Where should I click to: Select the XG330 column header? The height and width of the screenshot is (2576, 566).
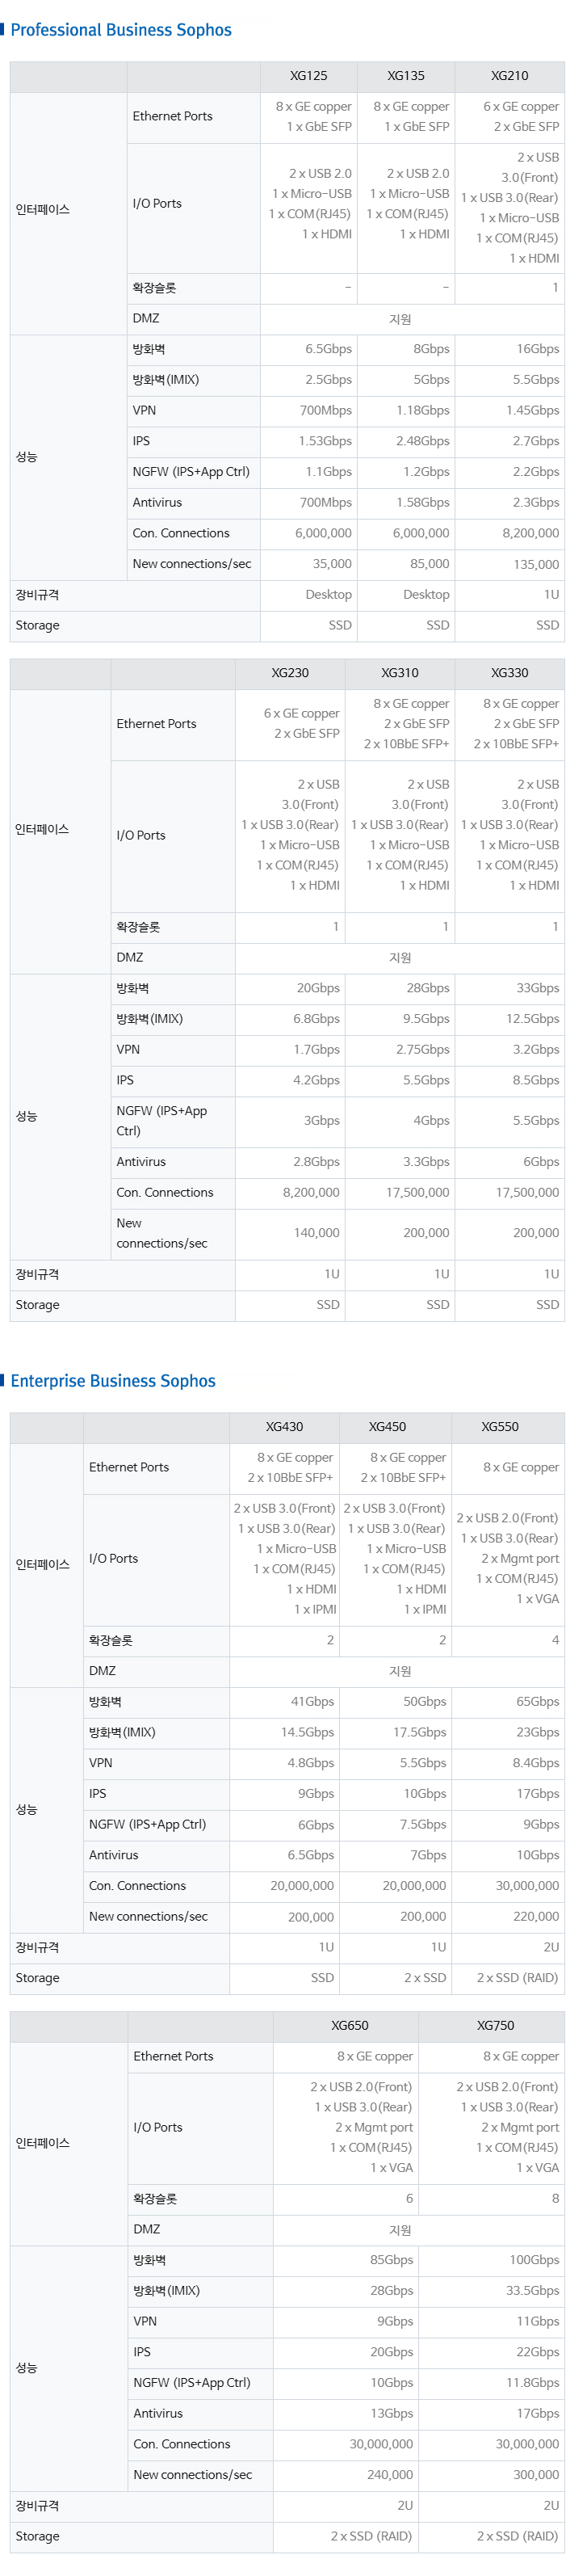point(509,673)
